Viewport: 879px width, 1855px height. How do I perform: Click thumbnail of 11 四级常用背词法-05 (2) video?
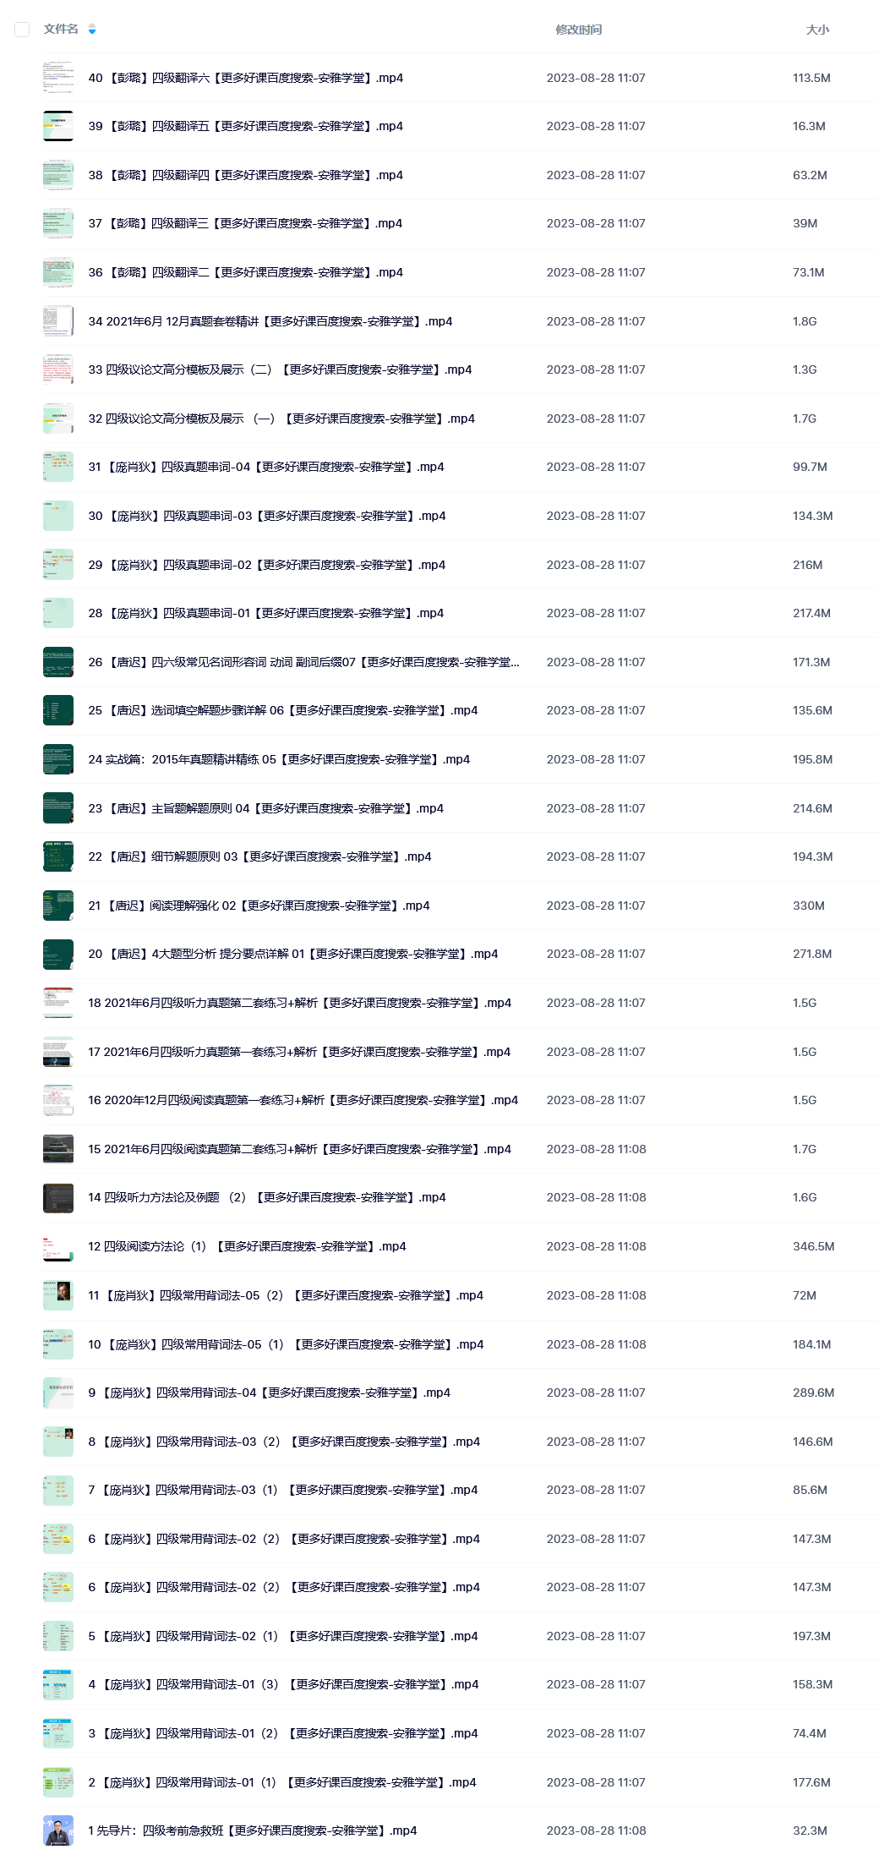[58, 1295]
